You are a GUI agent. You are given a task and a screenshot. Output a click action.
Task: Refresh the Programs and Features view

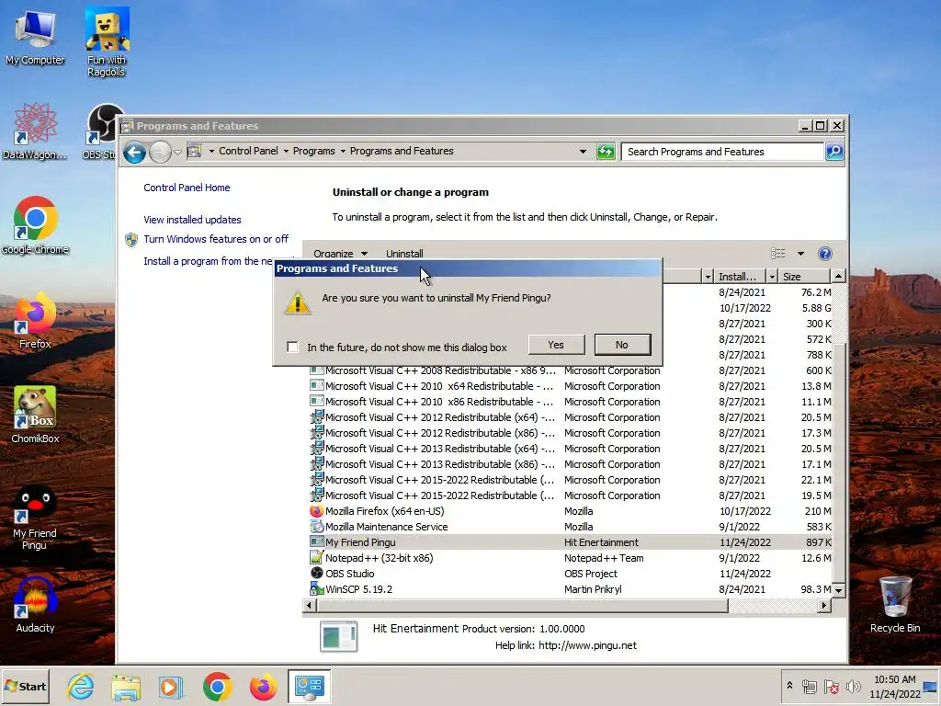607,152
